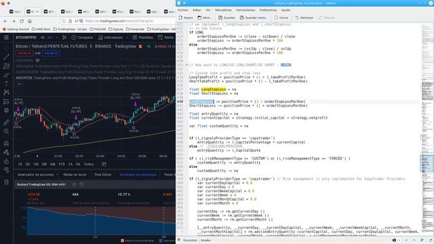
Task: Open the Marcadores menu
Action: 223,10
